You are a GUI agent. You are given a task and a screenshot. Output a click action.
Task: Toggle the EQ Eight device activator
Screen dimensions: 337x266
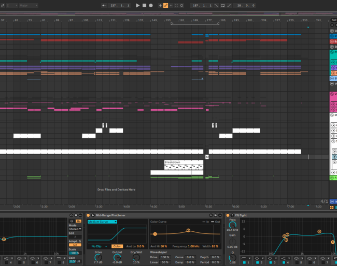(x=228, y=215)
